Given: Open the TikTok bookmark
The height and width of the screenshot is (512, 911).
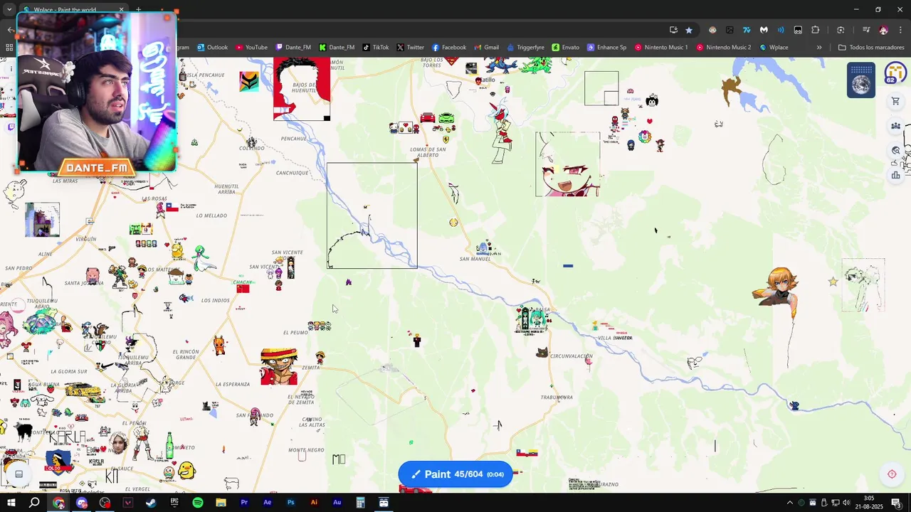Looking at the screenshot, I should pyautogui.click(x=376, y=48).
